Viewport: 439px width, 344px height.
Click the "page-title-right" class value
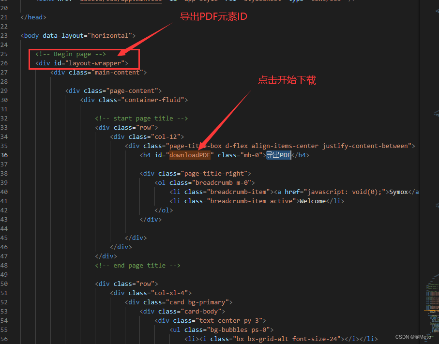(214, 174)
